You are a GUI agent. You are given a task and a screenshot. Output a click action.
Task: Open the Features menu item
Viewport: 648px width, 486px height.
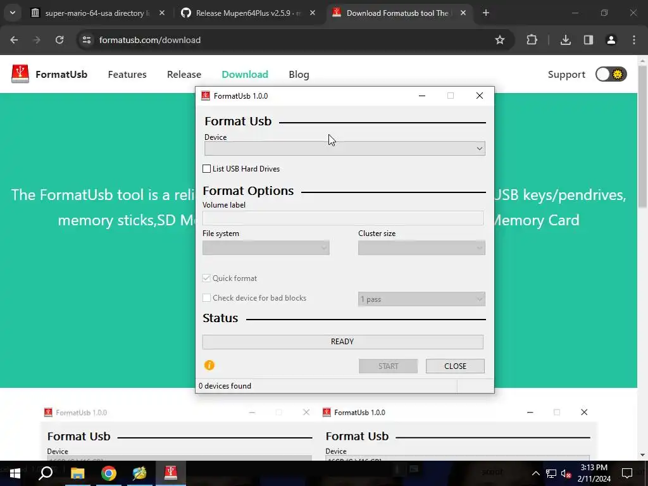point(127,75)
